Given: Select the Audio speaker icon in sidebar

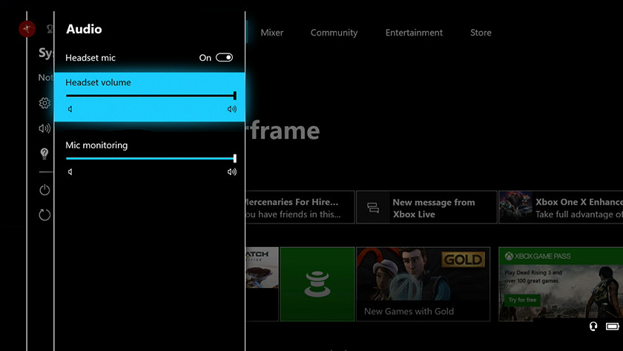Looking at the screenshot, I should tap(44, 128).
